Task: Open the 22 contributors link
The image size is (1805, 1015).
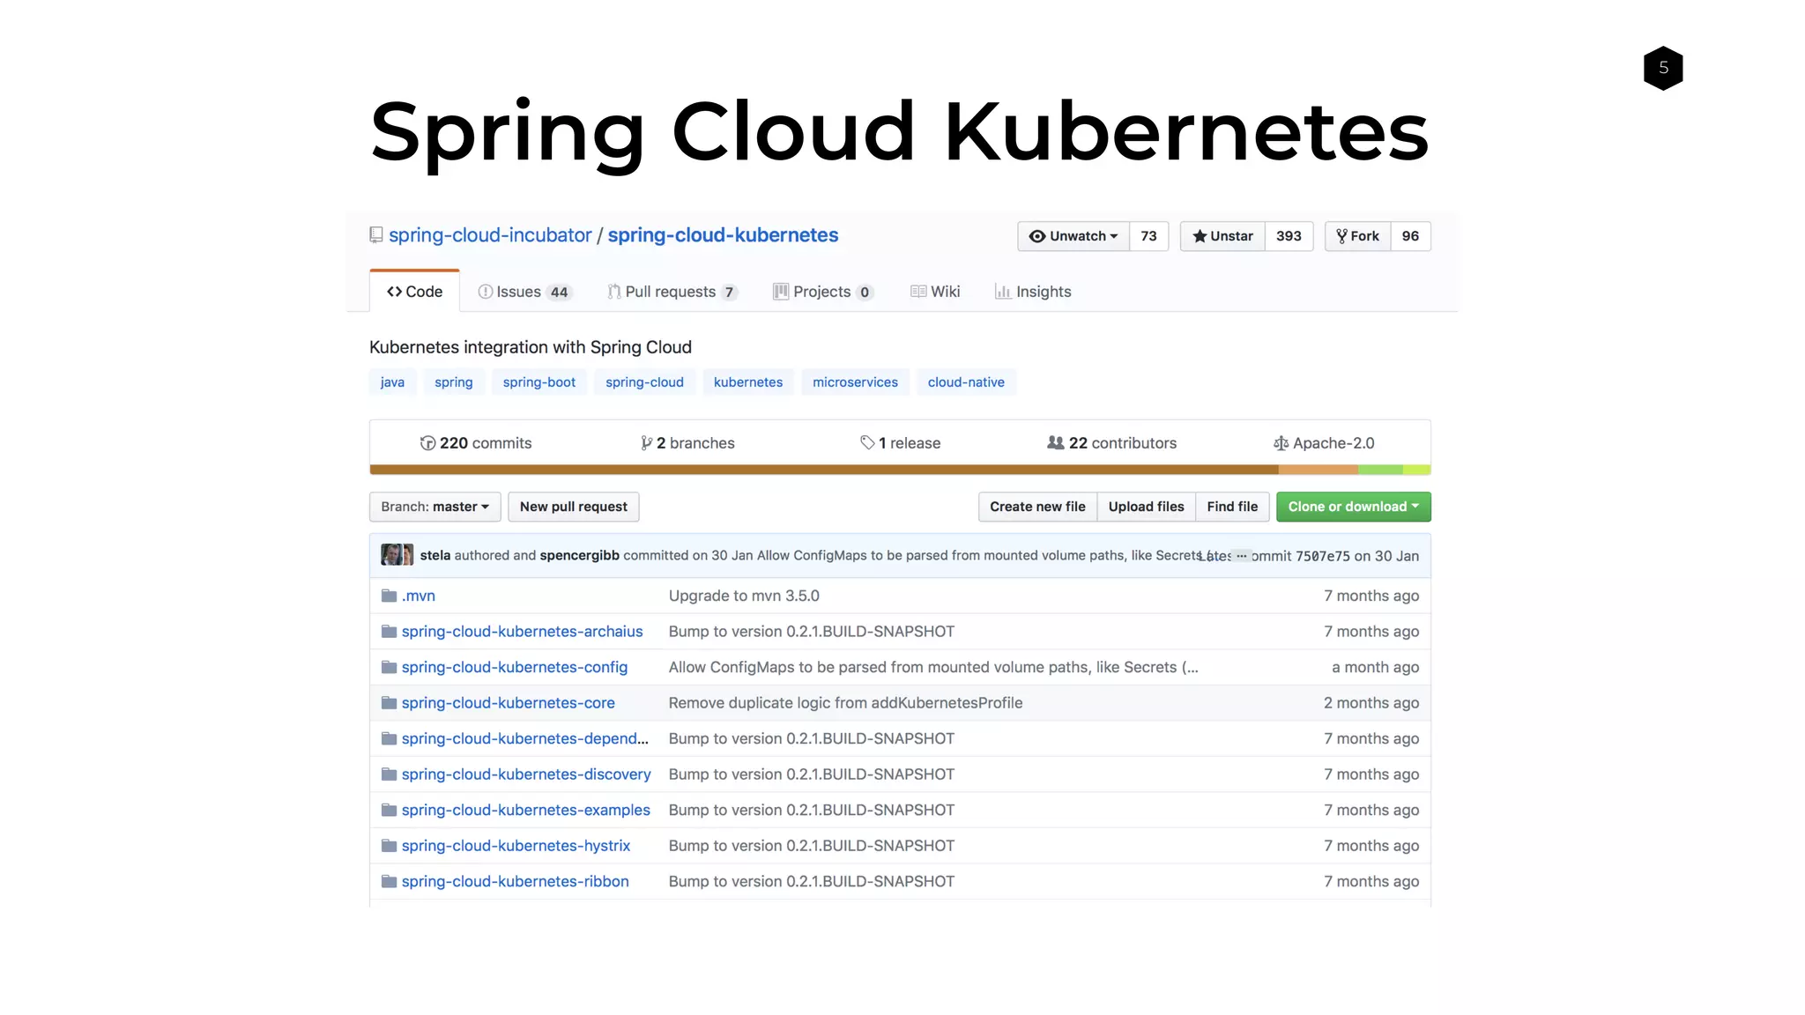Action: 1111,443
